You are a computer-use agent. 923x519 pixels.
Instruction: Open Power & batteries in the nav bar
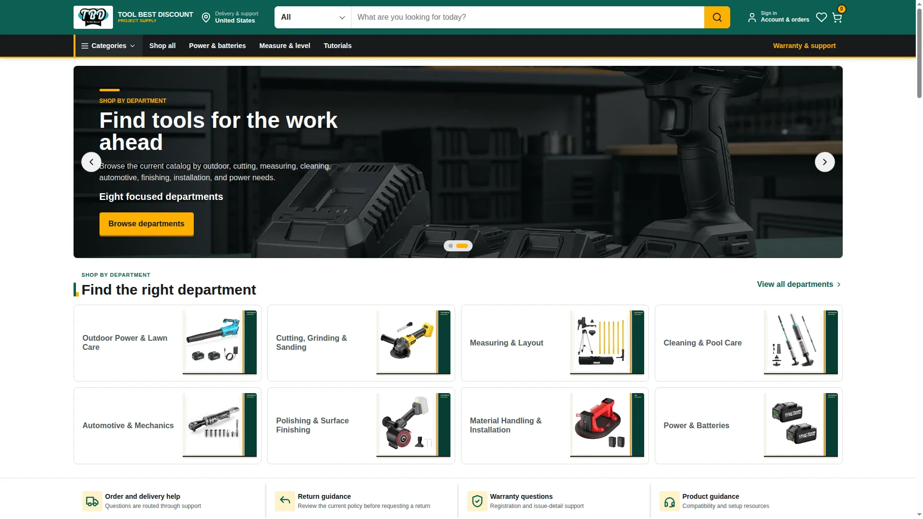pyautogui.click(x=217, y=46)
